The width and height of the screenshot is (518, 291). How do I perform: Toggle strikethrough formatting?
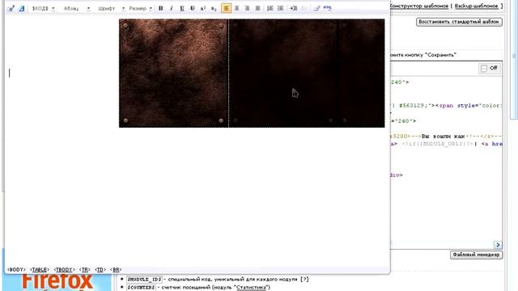[x=193, y=8]
